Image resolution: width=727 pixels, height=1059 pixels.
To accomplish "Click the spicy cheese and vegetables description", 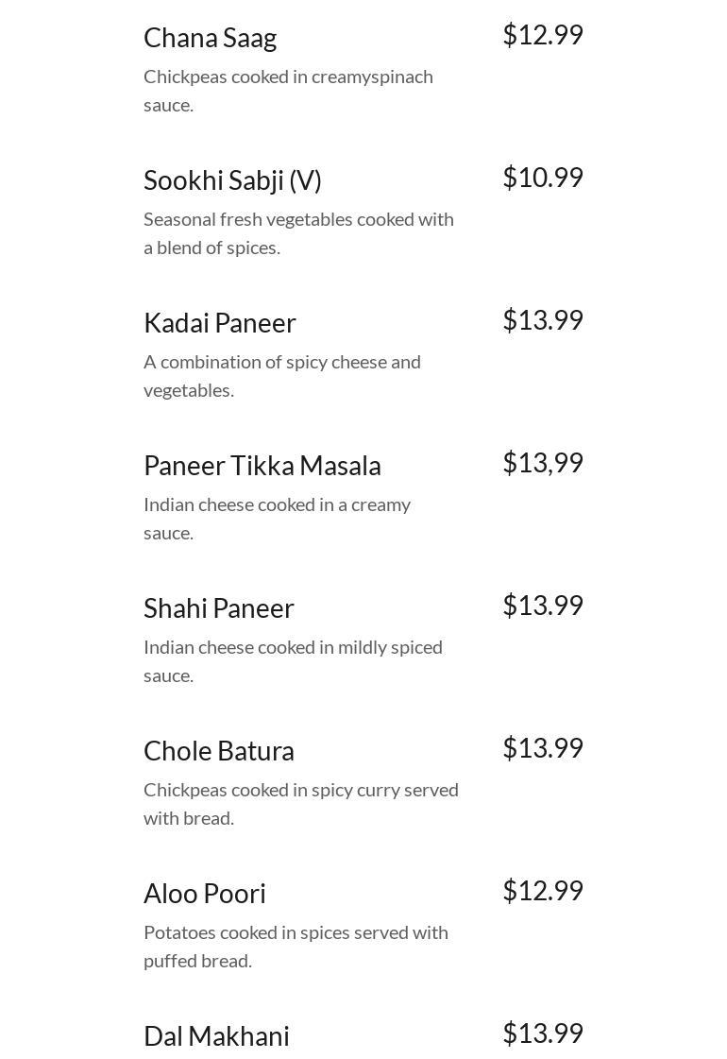I will coord(282,375).
